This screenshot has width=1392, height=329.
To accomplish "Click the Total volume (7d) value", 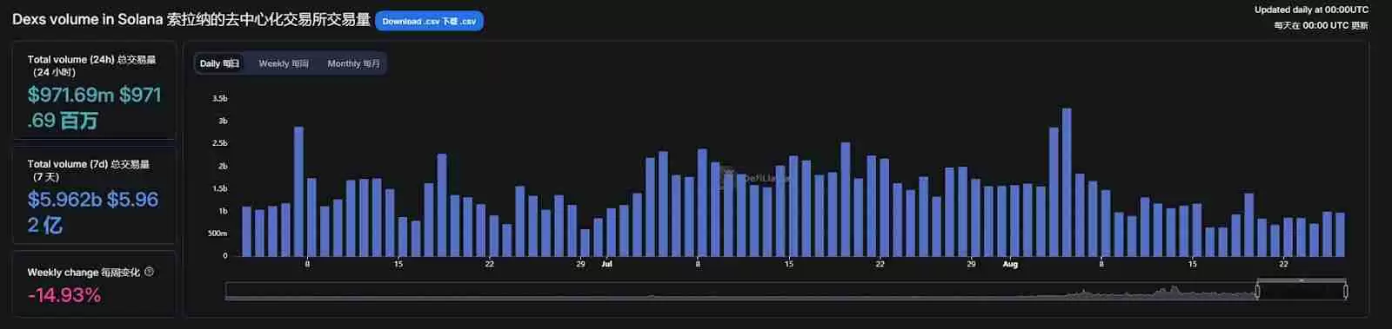I will [93, 212].
